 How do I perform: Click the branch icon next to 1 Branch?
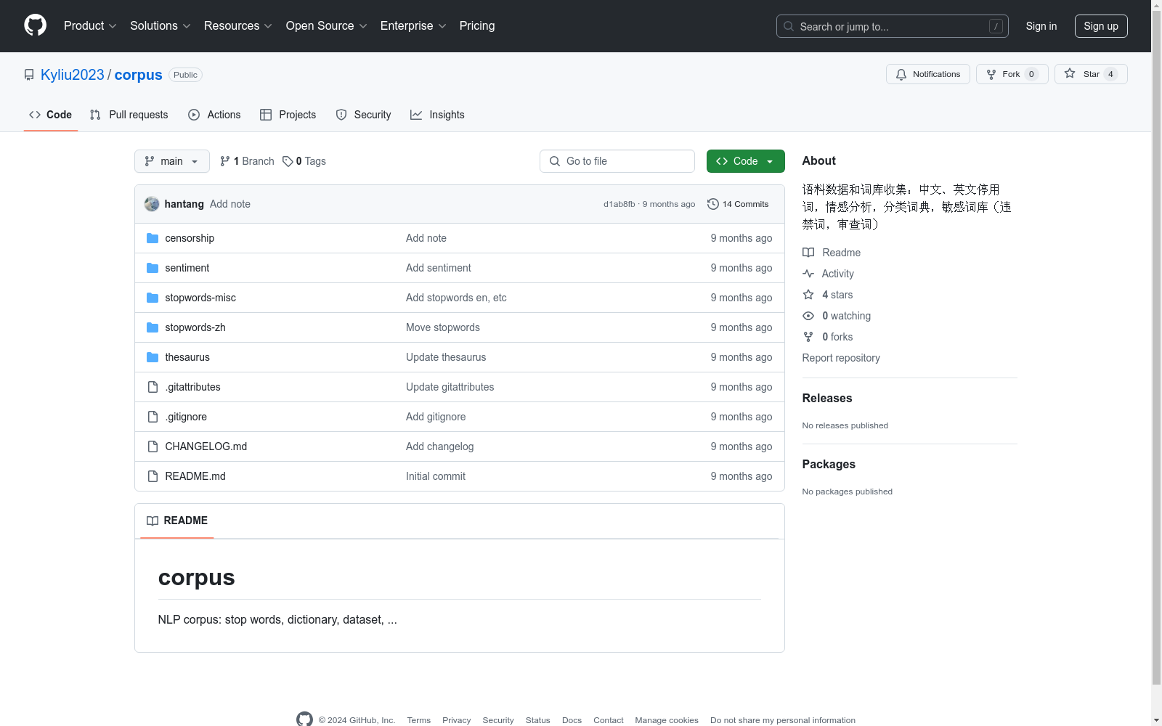pos(225,161)
